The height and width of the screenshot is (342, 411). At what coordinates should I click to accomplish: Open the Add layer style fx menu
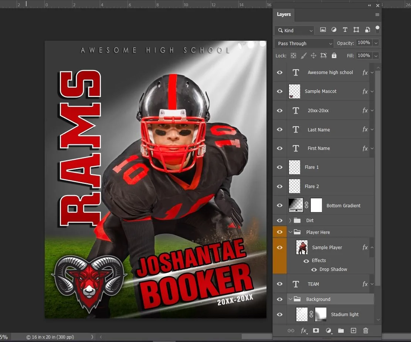pos(304,331)
